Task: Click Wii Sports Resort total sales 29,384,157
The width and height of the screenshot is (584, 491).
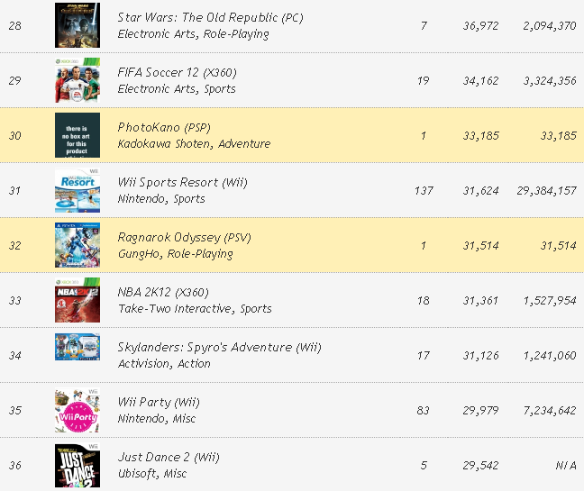Action: click(x=540, y=191)
